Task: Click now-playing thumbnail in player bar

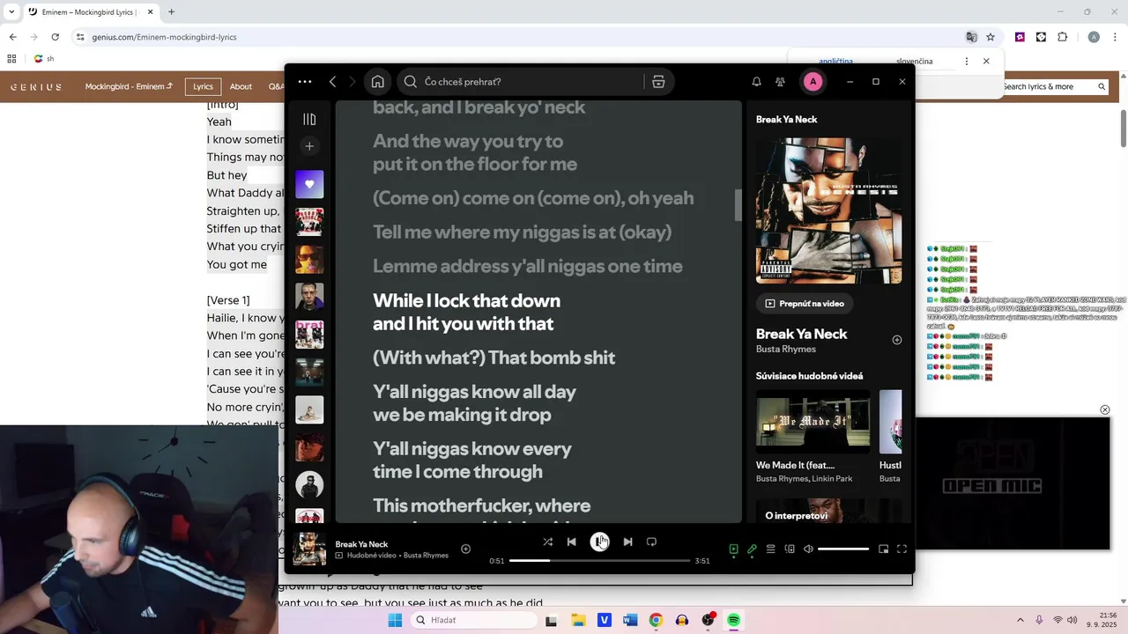Action: click(x=309, y=549)
